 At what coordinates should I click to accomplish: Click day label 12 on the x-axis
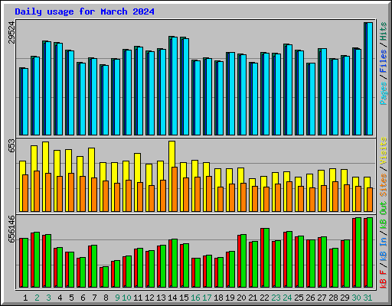point(149,298)
